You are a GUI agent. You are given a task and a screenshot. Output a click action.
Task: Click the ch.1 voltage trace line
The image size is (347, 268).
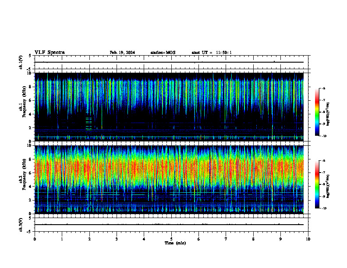(169, 62)
